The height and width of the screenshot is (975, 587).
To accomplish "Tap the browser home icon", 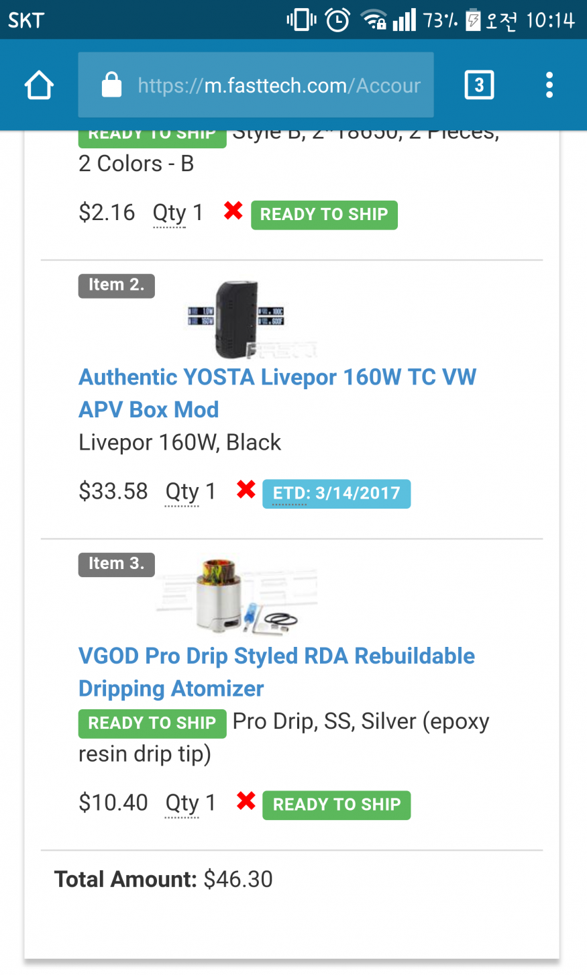I will 39,85.
